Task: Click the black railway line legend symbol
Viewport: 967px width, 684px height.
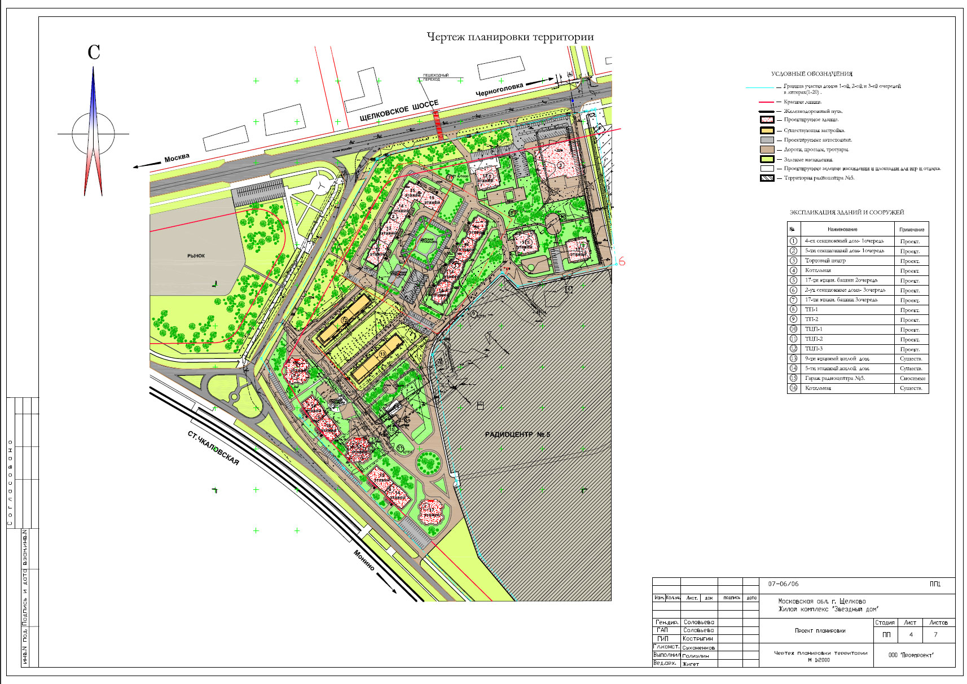Action: 767,111
